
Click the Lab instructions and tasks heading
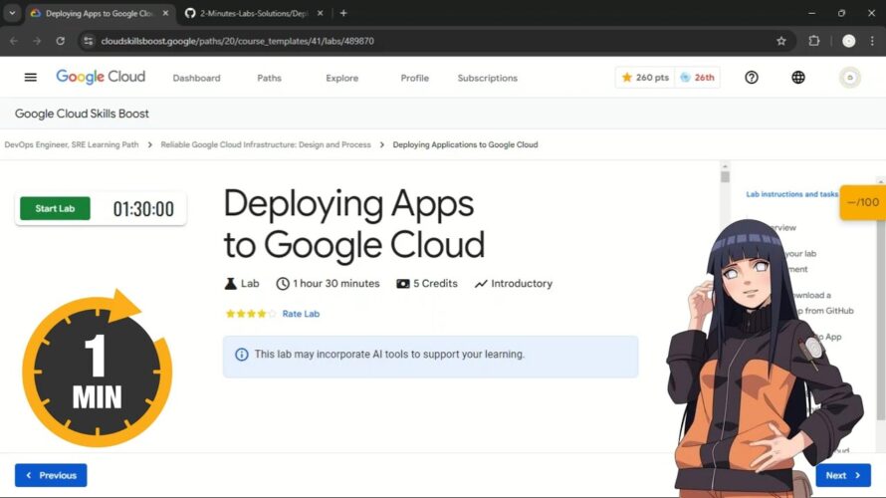(791, 194)
